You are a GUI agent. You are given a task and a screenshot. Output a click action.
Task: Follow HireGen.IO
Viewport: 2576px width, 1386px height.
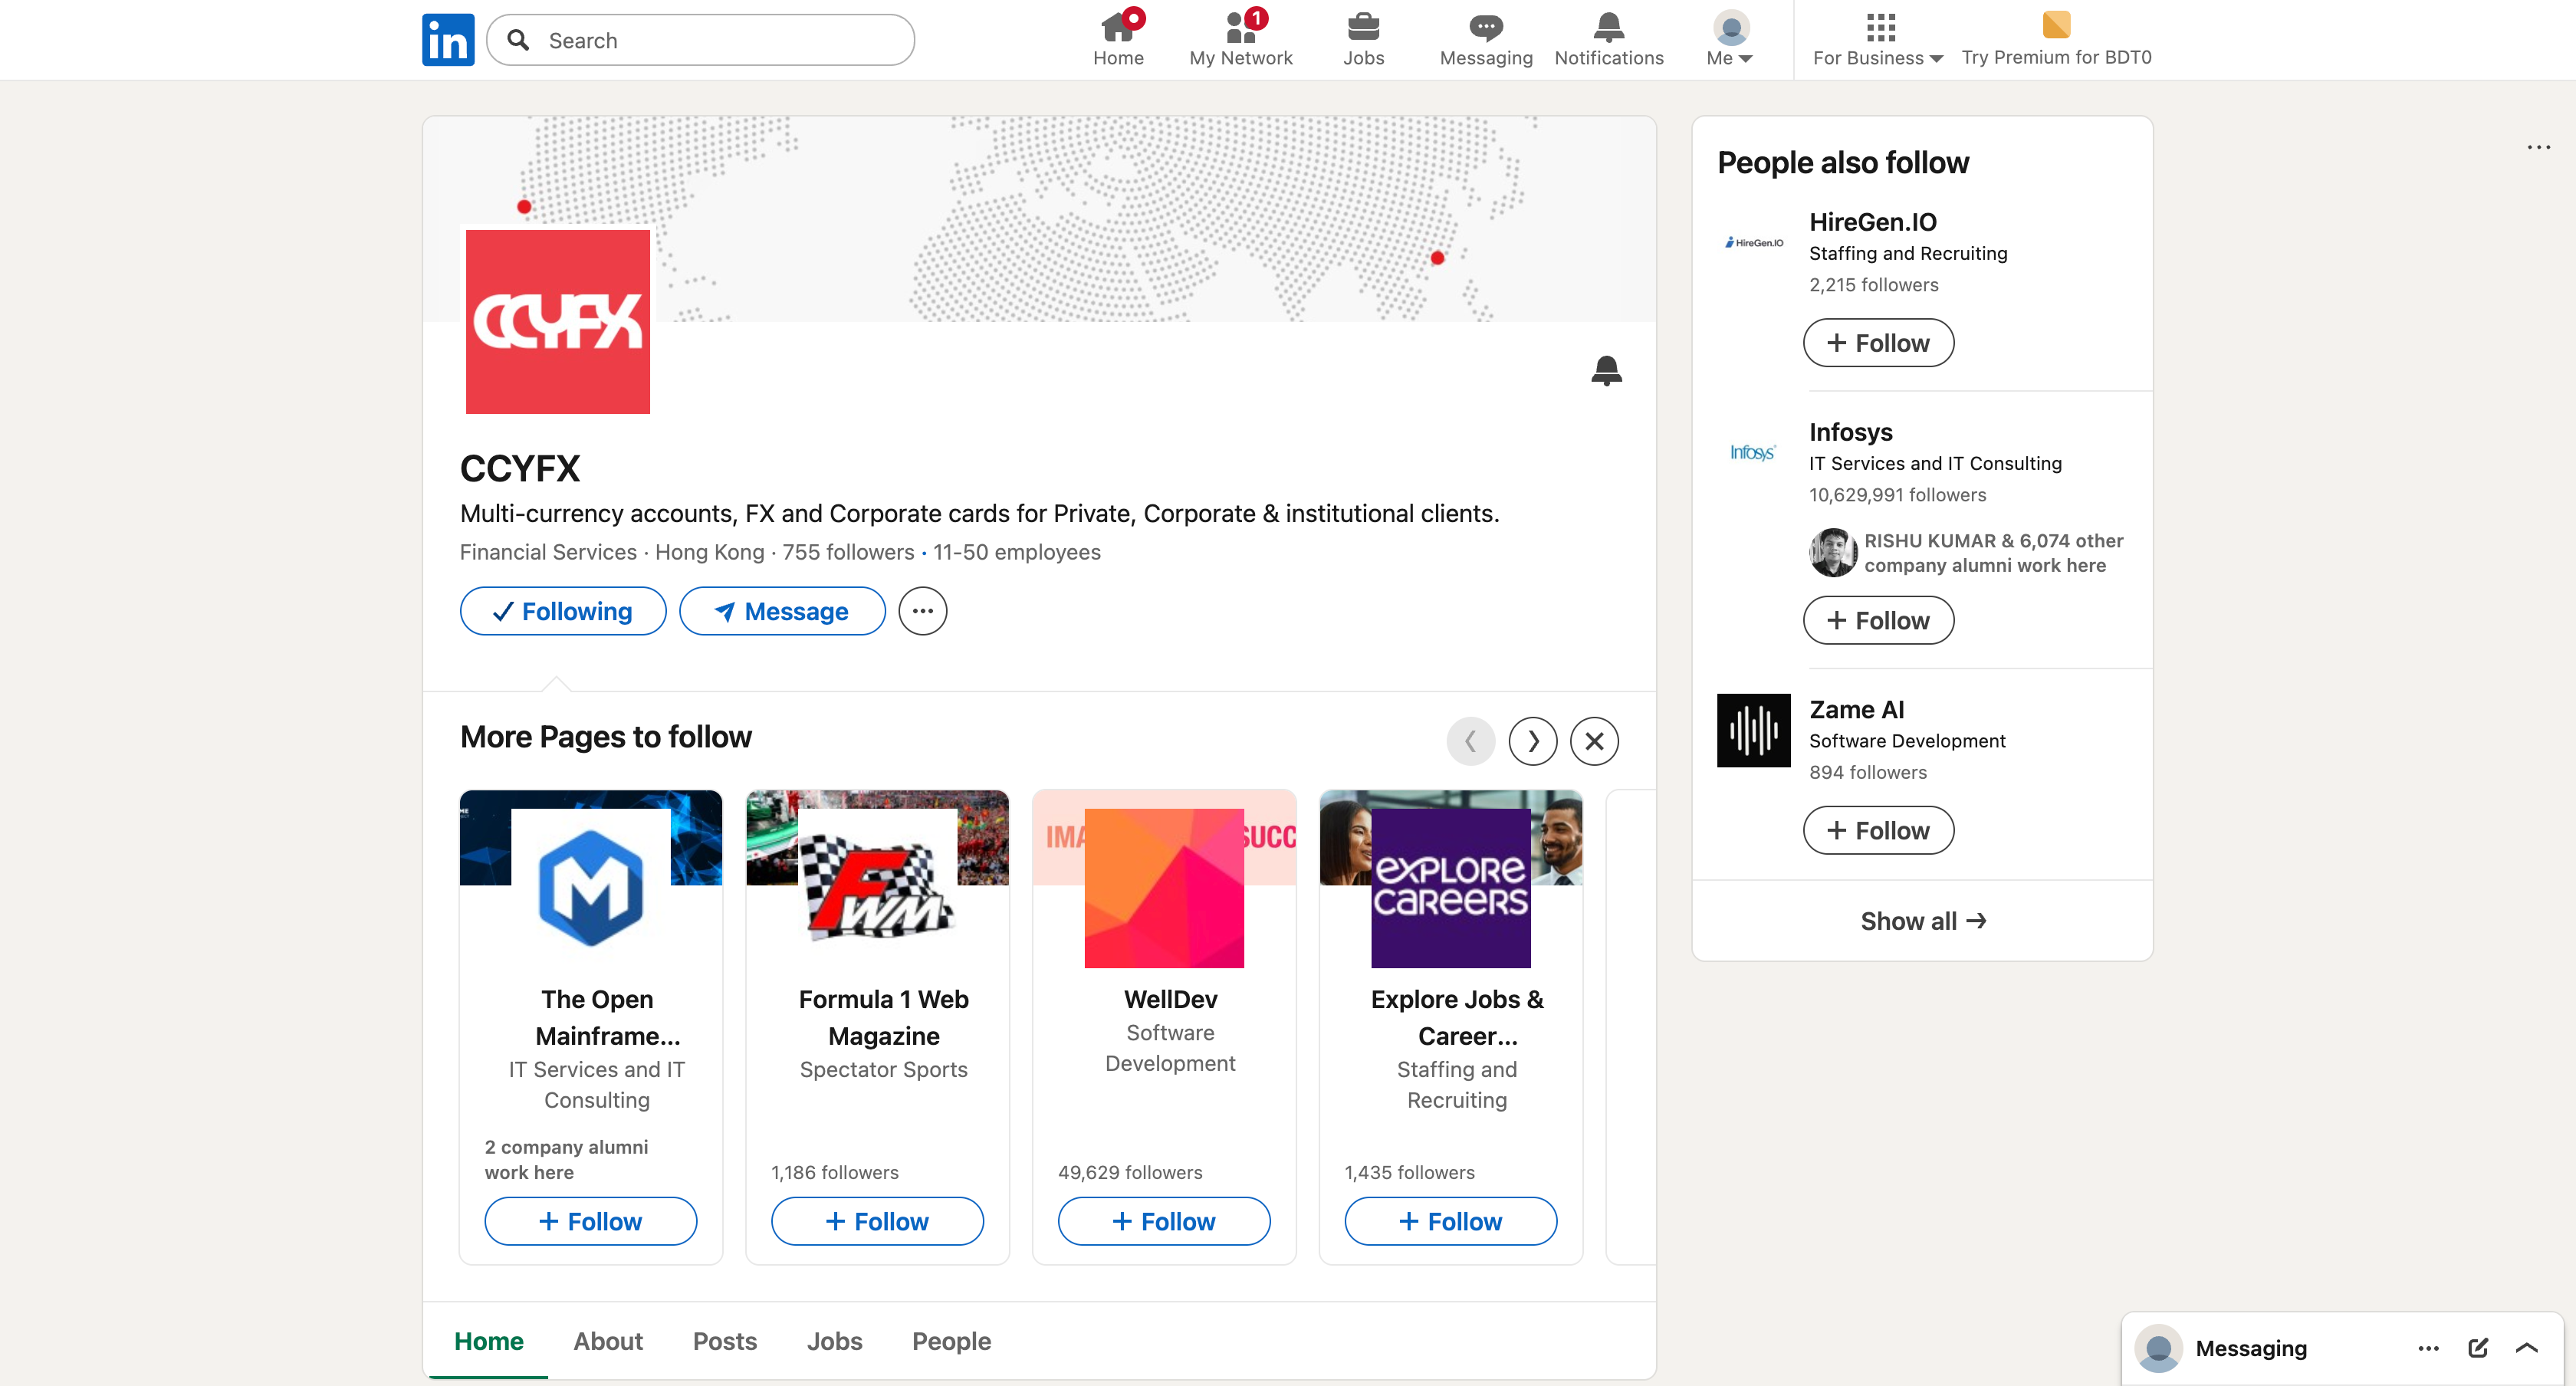point(1878,343)
